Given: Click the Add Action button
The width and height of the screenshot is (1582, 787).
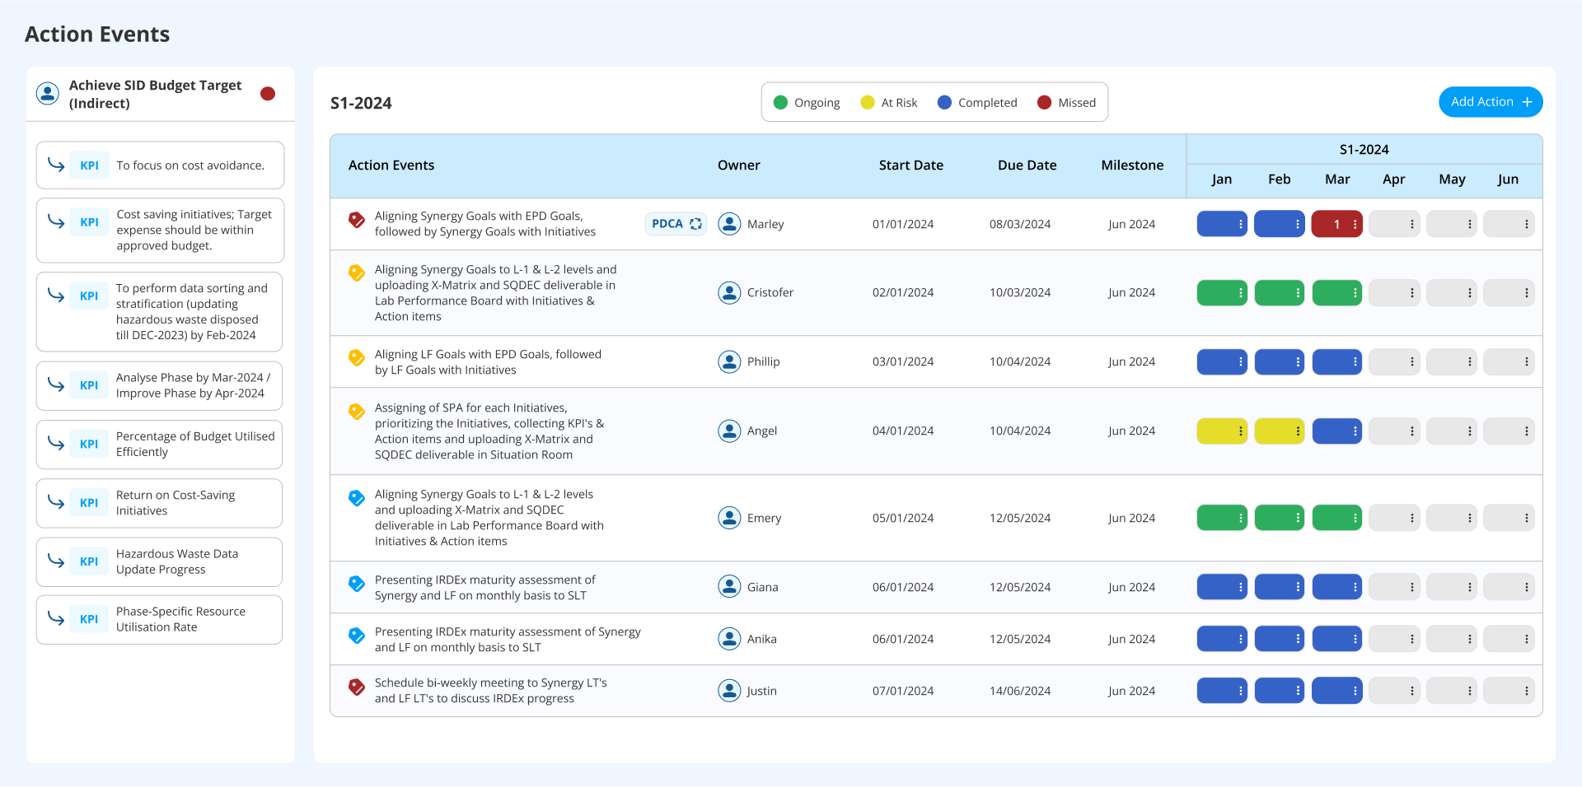Looking at the screenshot, I should tap(1490, 102).
